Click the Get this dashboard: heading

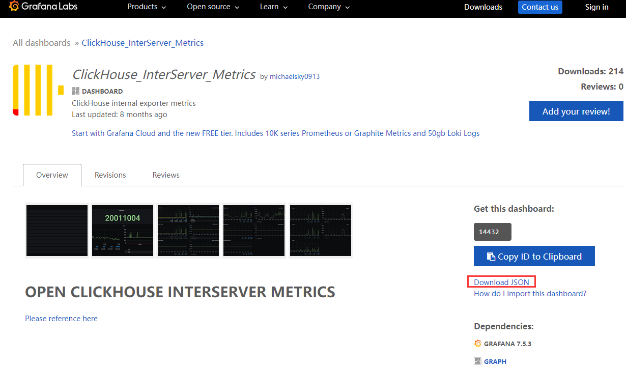click(514, 209)
